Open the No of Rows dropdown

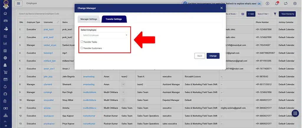(231, 14)
